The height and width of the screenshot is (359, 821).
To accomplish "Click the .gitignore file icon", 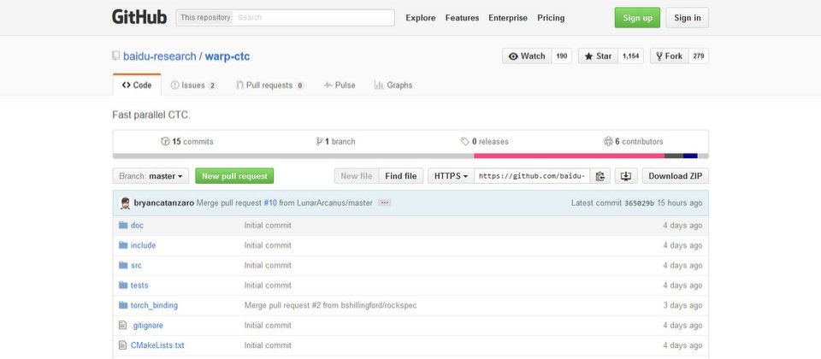I will coord(122,325).
